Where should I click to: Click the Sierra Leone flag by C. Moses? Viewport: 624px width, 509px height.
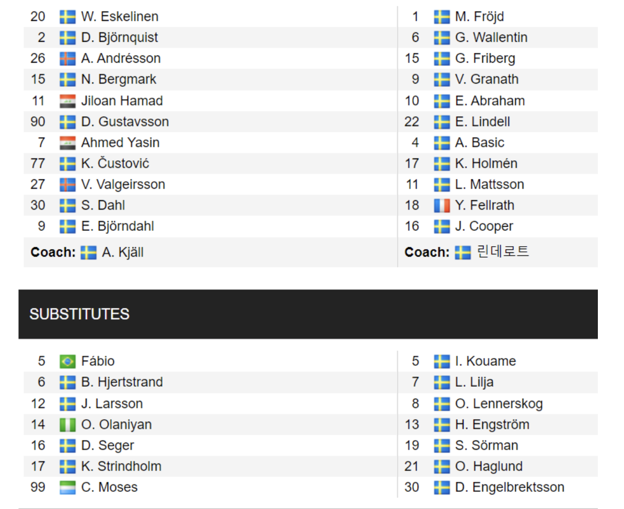[67, 487]
